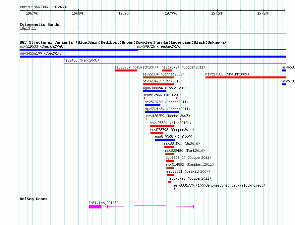The height and width of the screenshot is (225, 295).
Task: Select the tiny esv3381770 blue marker
Action: pos(174,189)
